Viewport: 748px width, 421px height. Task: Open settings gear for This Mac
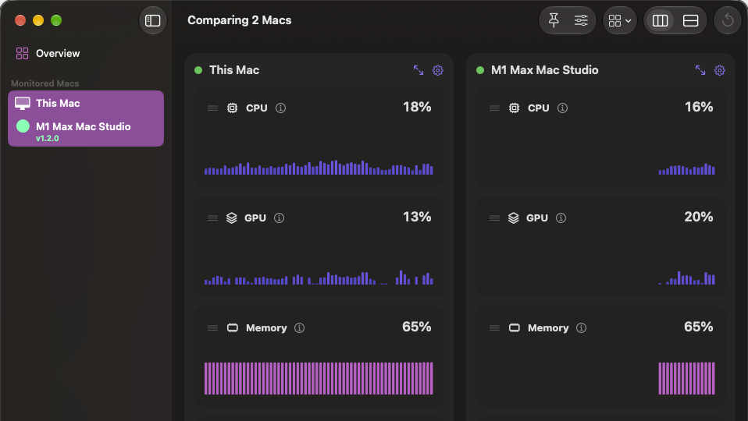tap(437, 70)
